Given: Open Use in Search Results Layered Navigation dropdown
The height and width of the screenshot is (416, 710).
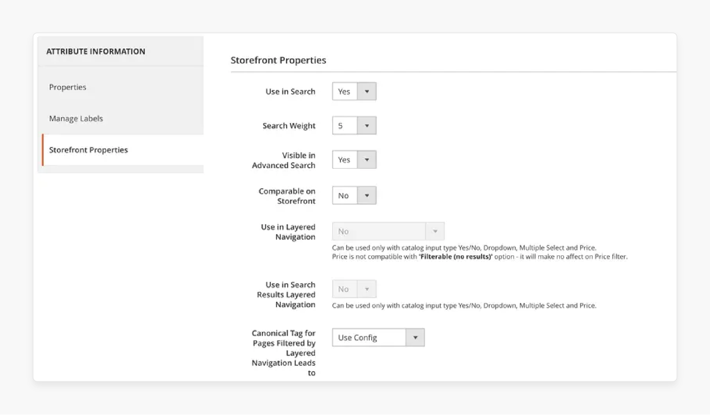Looking at the screenshot, I should coord(354,289).
